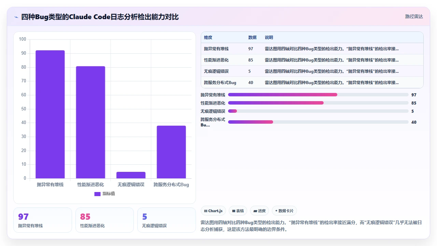437x246 pixels.
Task: Click the 无痕逻辑错误 chart bar
Action: [x=131, y=175]
